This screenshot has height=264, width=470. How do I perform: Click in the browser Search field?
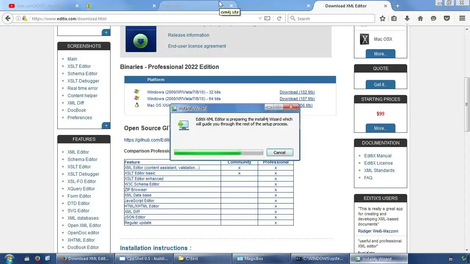click(x=332, y=18)
